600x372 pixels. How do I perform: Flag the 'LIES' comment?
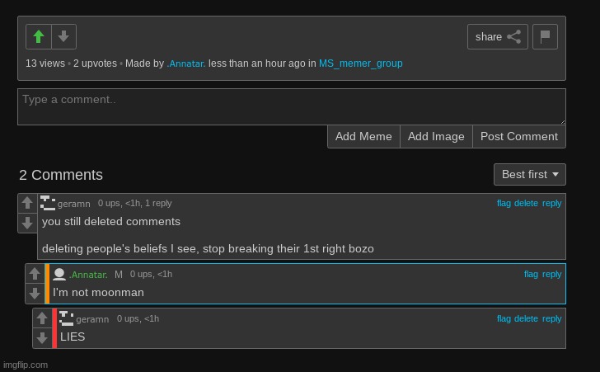pyautogui.click(x=504, y=318)
